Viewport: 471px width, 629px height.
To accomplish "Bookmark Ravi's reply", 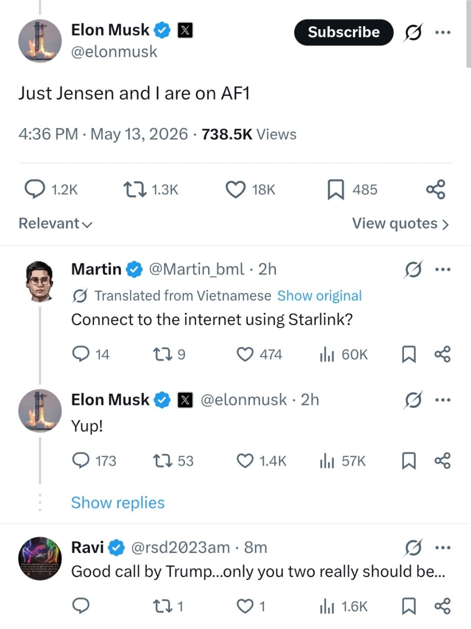I will pyautogui.click(x=409, y=606).
